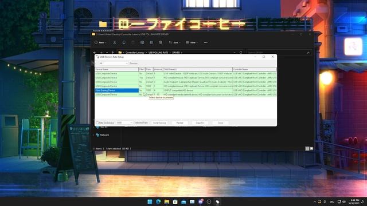The height and width of the screenshot is (206, 367).
Task: Expand the 'Network' tree item arrow
Action: (x=93, y=135)
